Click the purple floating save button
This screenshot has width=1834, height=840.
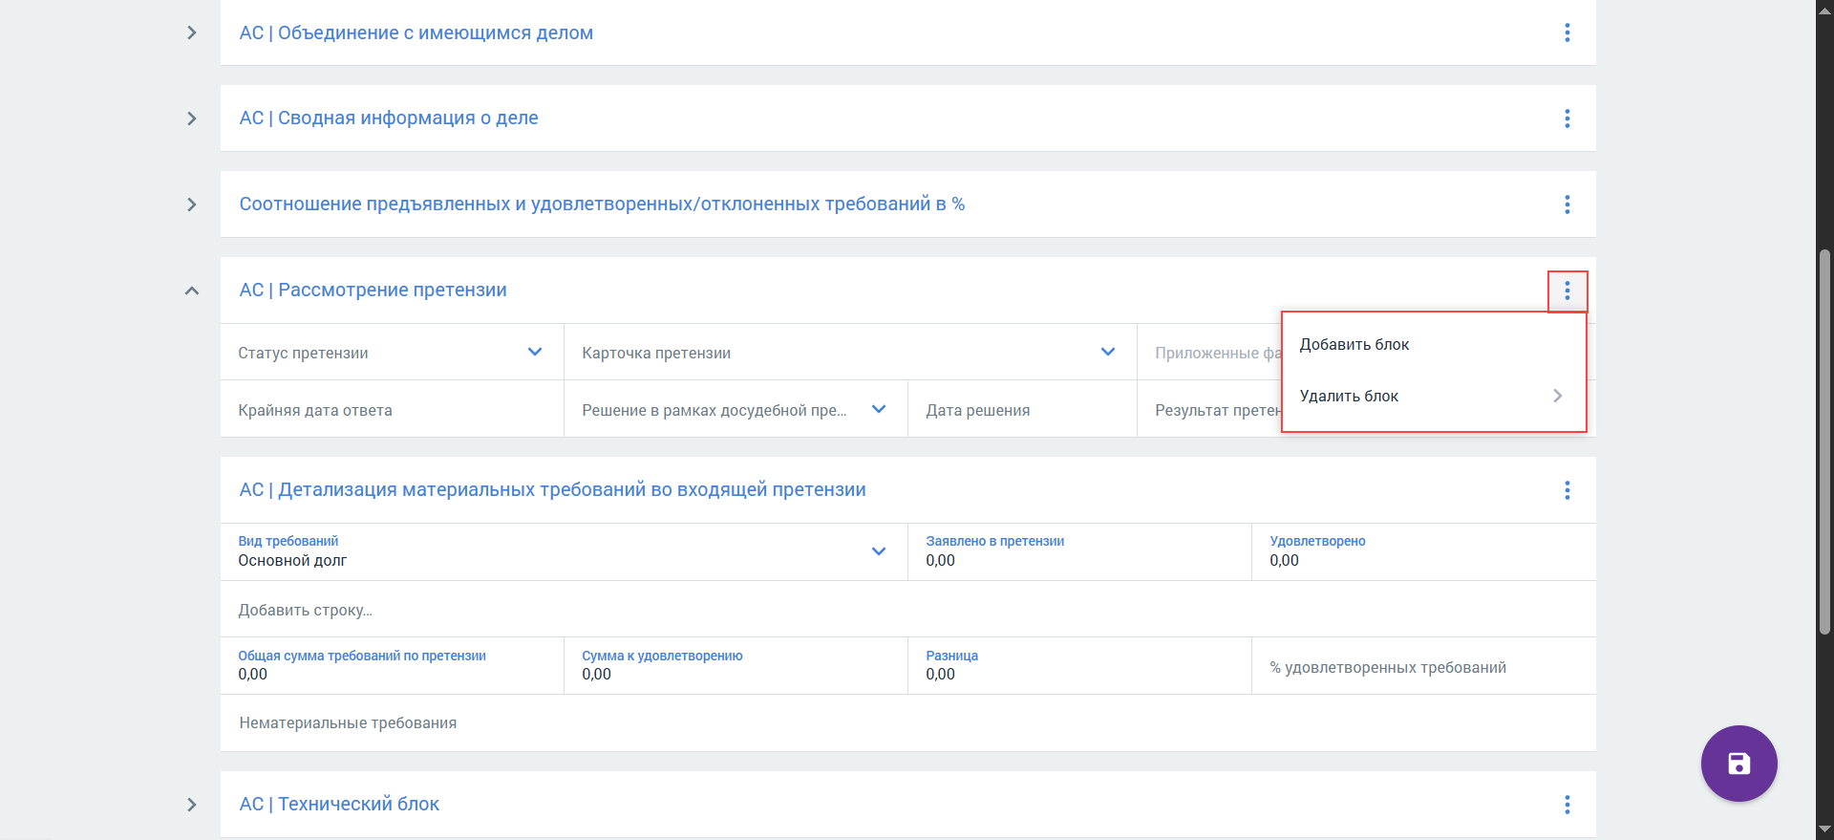click(x=1738, y=764)
